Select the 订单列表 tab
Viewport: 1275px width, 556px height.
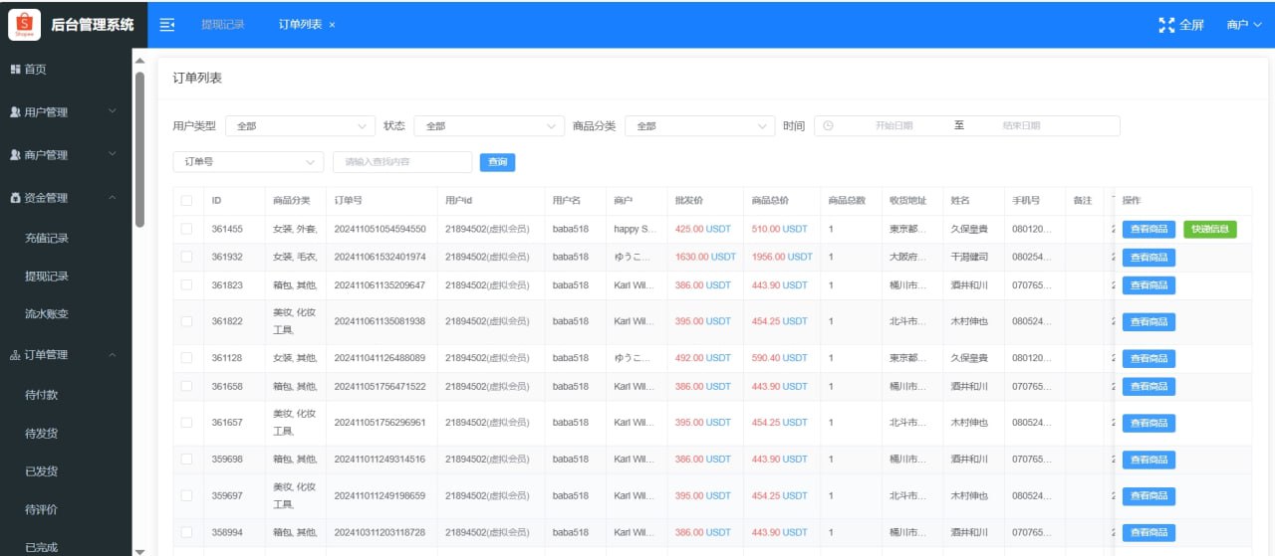[x=301, y=25]
